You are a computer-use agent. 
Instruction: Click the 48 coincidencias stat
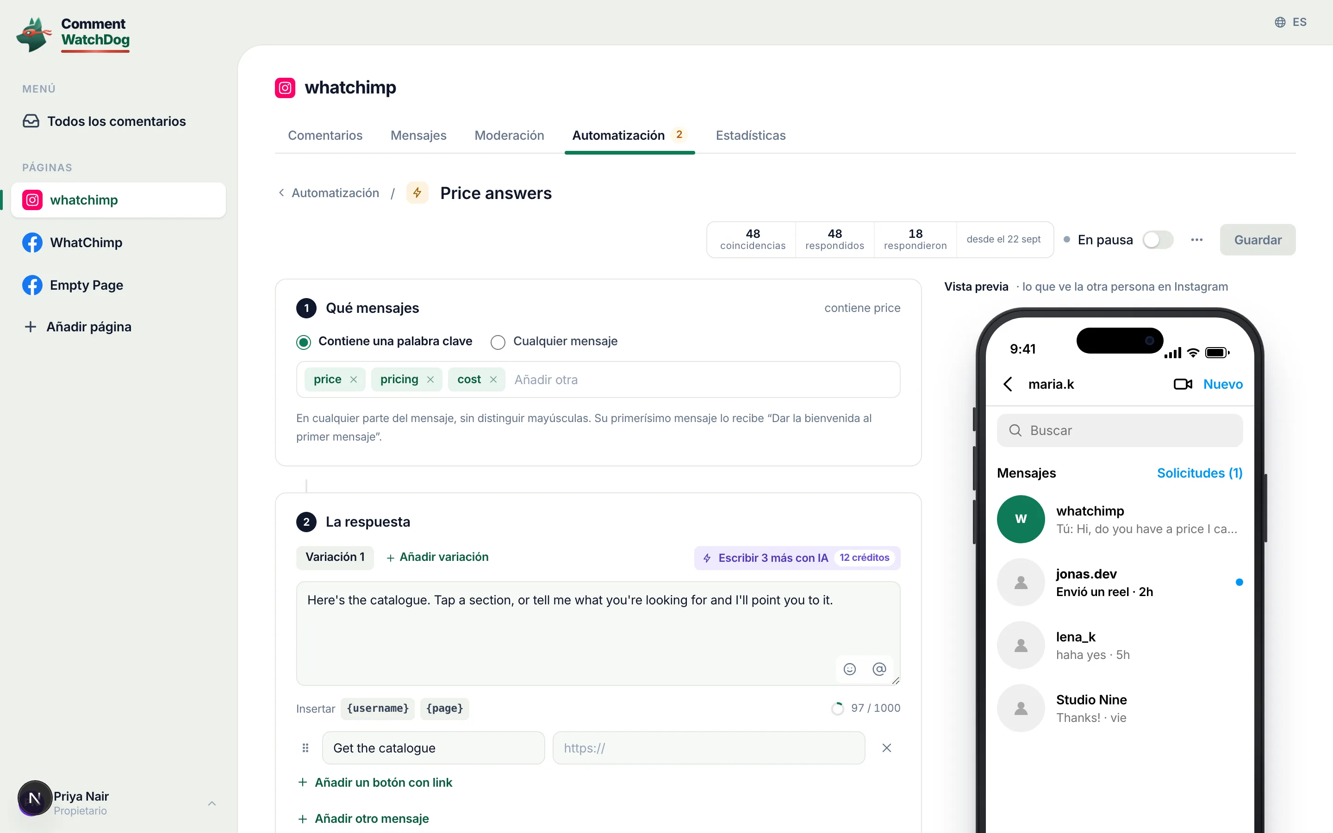pyautogui.click(x=753, y=240)
